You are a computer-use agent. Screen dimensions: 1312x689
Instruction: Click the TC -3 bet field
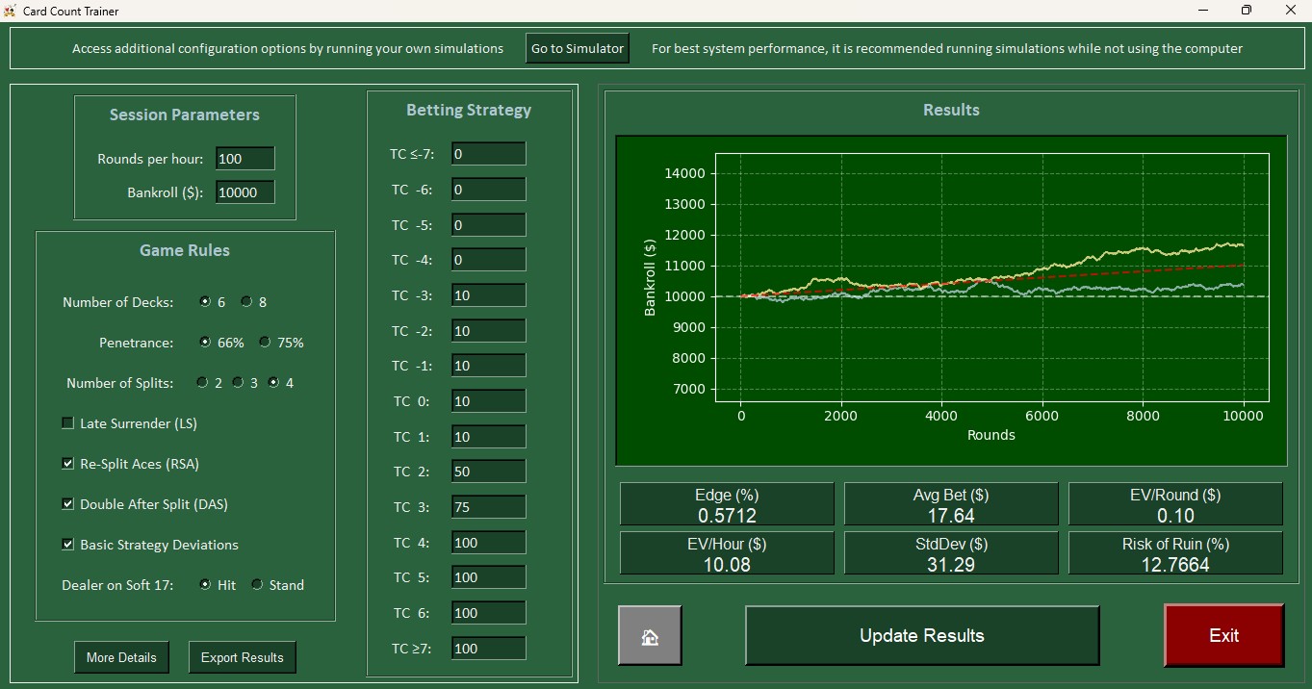tap(488, 295)
